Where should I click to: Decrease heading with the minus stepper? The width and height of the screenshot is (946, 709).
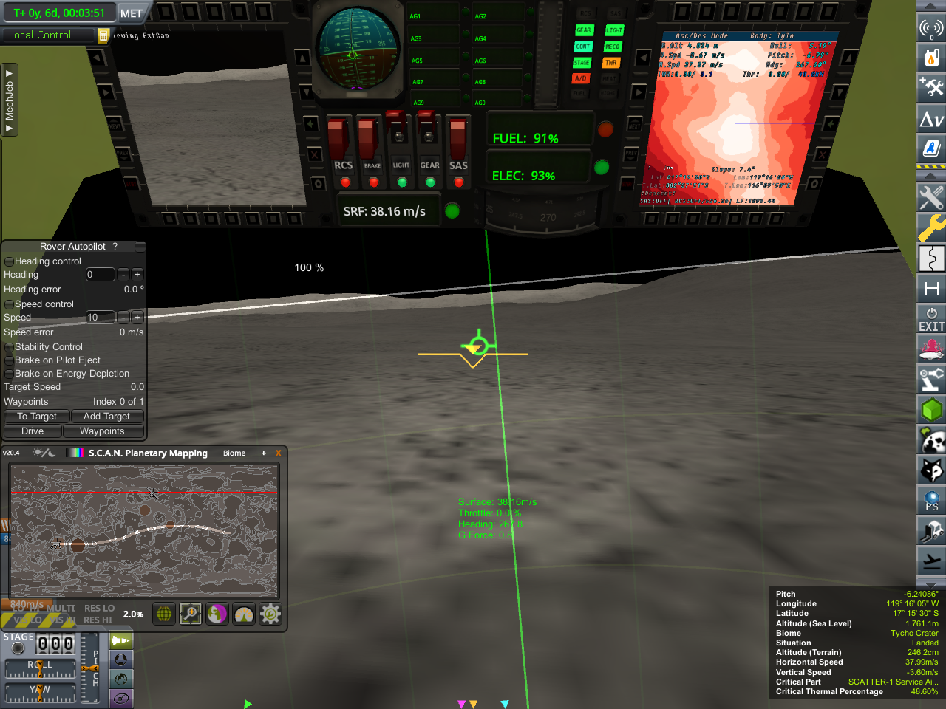(x=123, y=275)
